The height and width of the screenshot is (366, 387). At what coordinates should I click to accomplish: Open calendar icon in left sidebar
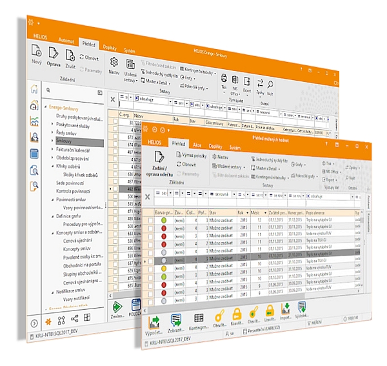(34, 154)
